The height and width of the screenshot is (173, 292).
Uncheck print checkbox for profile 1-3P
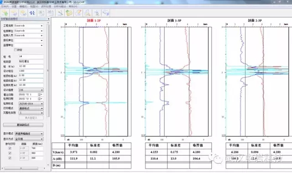click(x=10, y=153)
